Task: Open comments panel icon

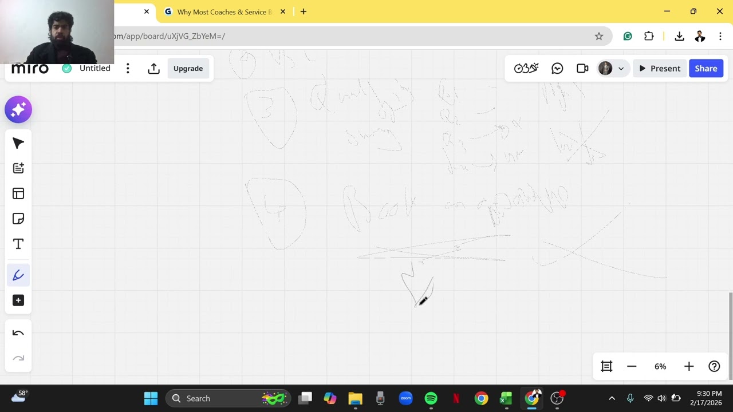Action: (557, 68)
